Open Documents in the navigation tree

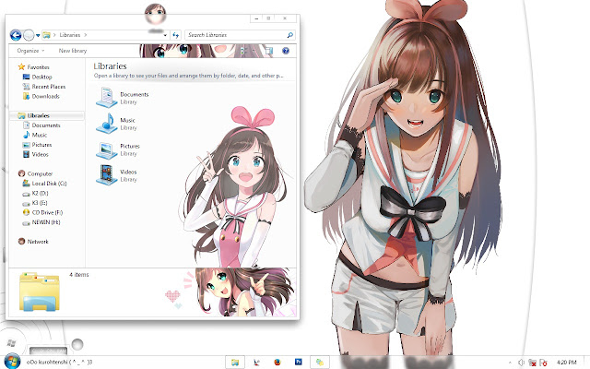point(46,125)
